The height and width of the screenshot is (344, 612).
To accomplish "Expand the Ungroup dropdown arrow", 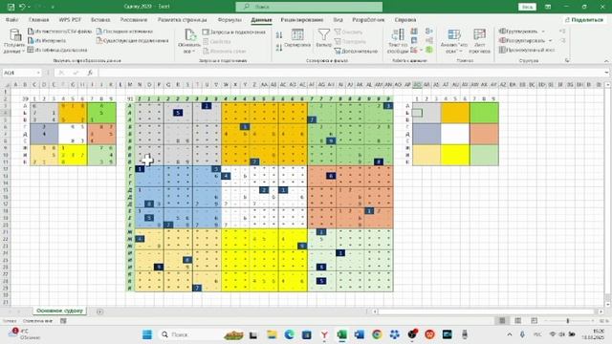I will 551,40.
